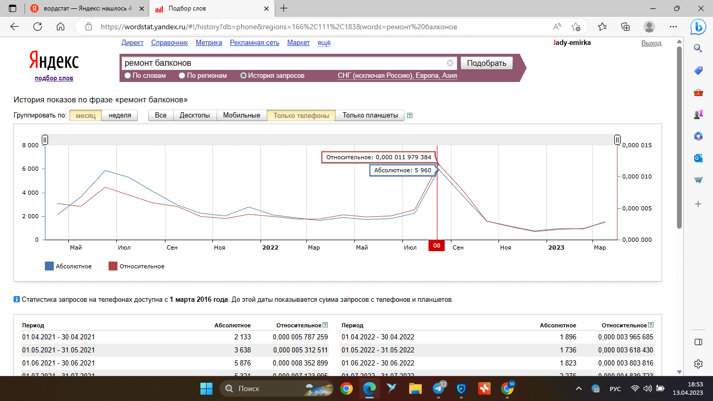Screen dimensions: 713x401
Task: Click the browser Favorites star icon
Action: coord(602,27)
